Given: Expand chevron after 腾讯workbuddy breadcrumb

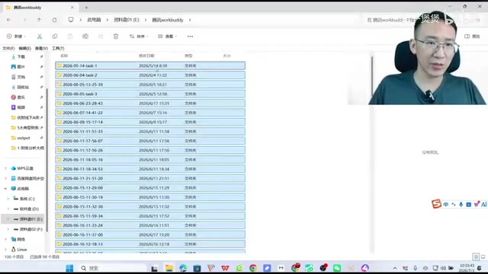Looking at the screenshot, I should (x=190, y=20).
